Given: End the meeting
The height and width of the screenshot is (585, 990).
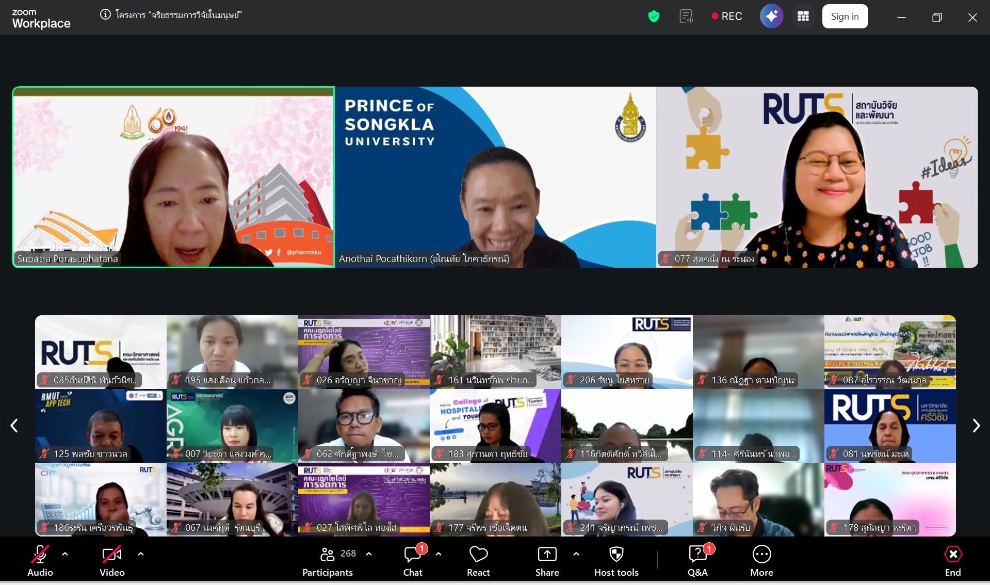Looking at the screenshot, I should point(952,560).
